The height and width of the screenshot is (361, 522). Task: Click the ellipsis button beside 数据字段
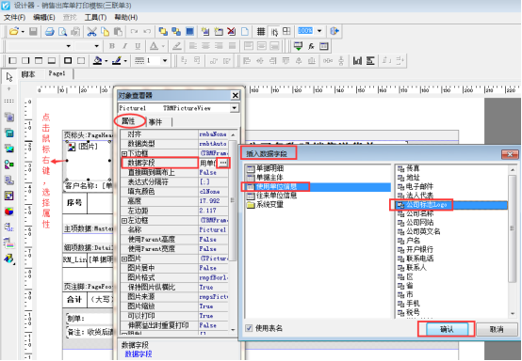point(223,163)
